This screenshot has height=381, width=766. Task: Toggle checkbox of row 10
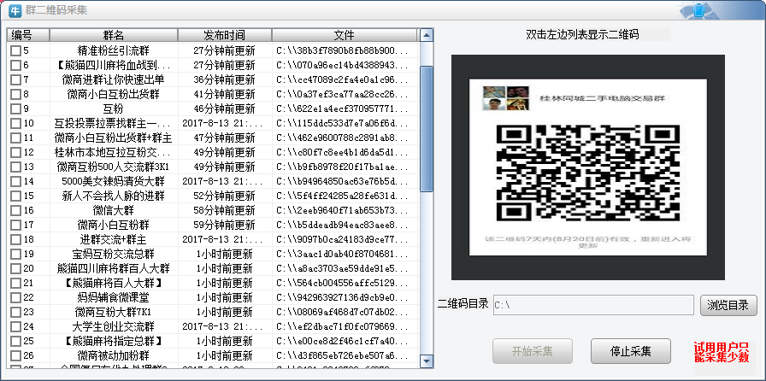[x=16, y=123]
